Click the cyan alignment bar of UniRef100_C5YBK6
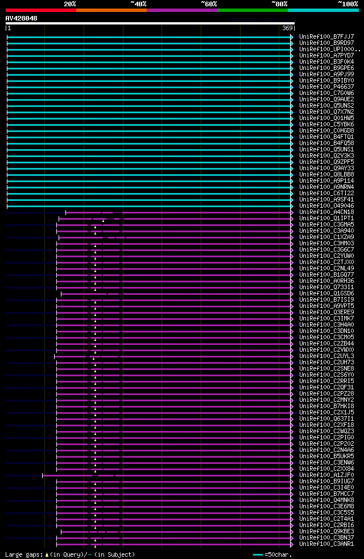Screen dimensions: 364x559 click(x=149, y=125)
